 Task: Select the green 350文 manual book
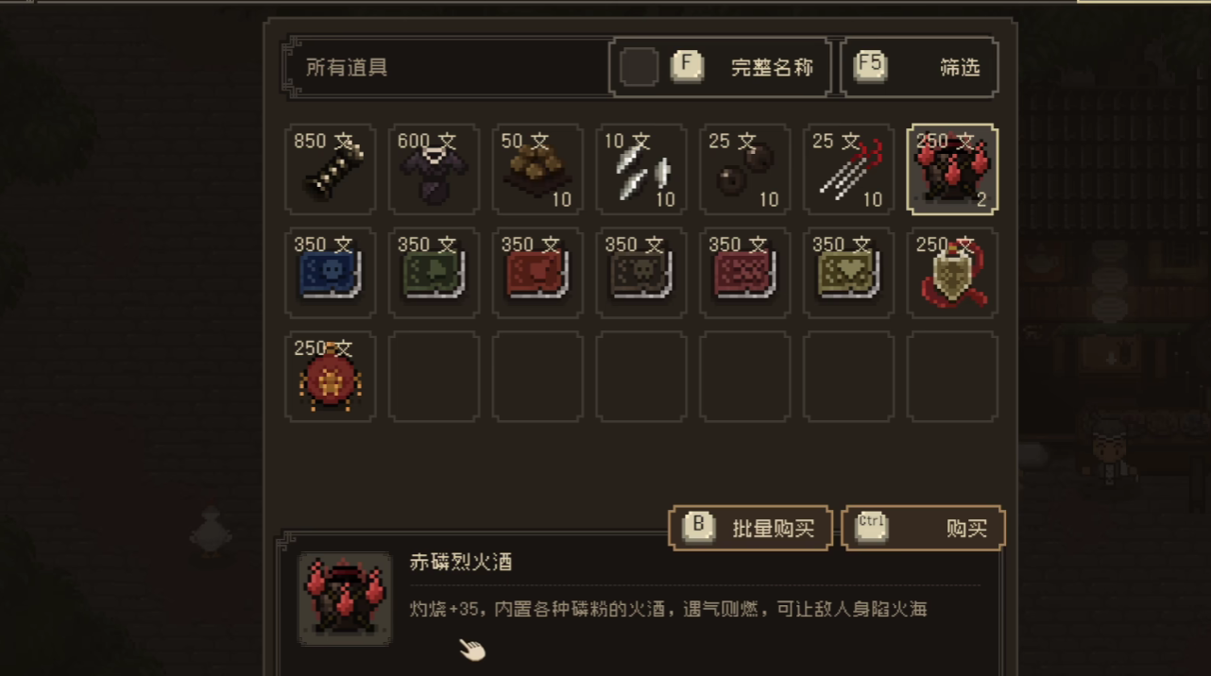click(434, 273)
